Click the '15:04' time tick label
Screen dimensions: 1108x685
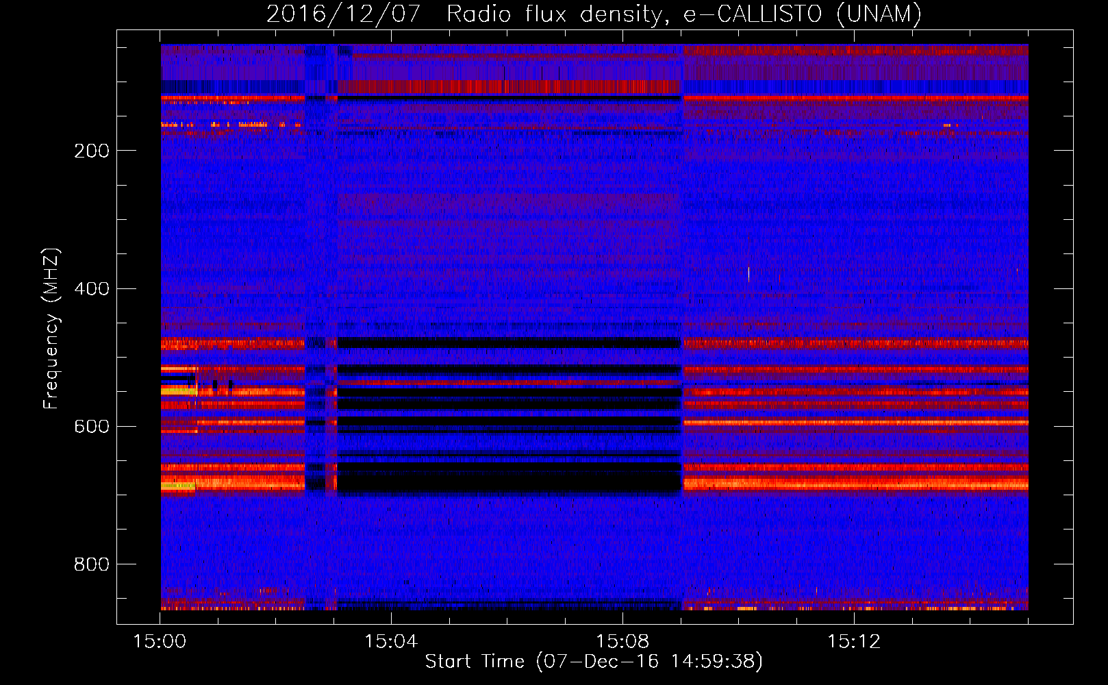[x=391, y=642]
